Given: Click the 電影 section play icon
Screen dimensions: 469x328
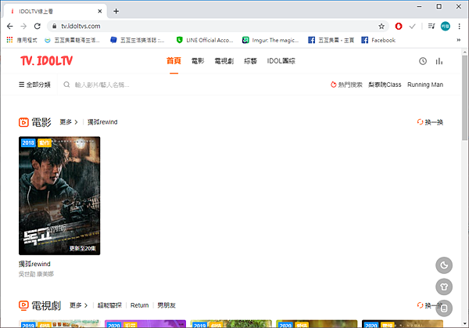Looking at the screenshot, I should pos(23,122).
